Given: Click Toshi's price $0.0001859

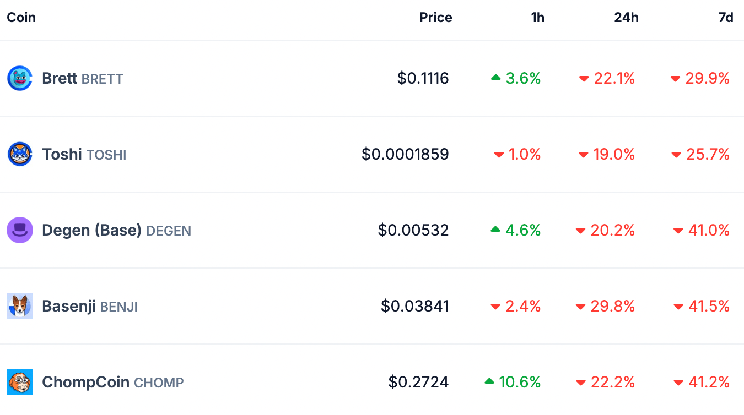Looking at the screenshot, I should 405,154.
